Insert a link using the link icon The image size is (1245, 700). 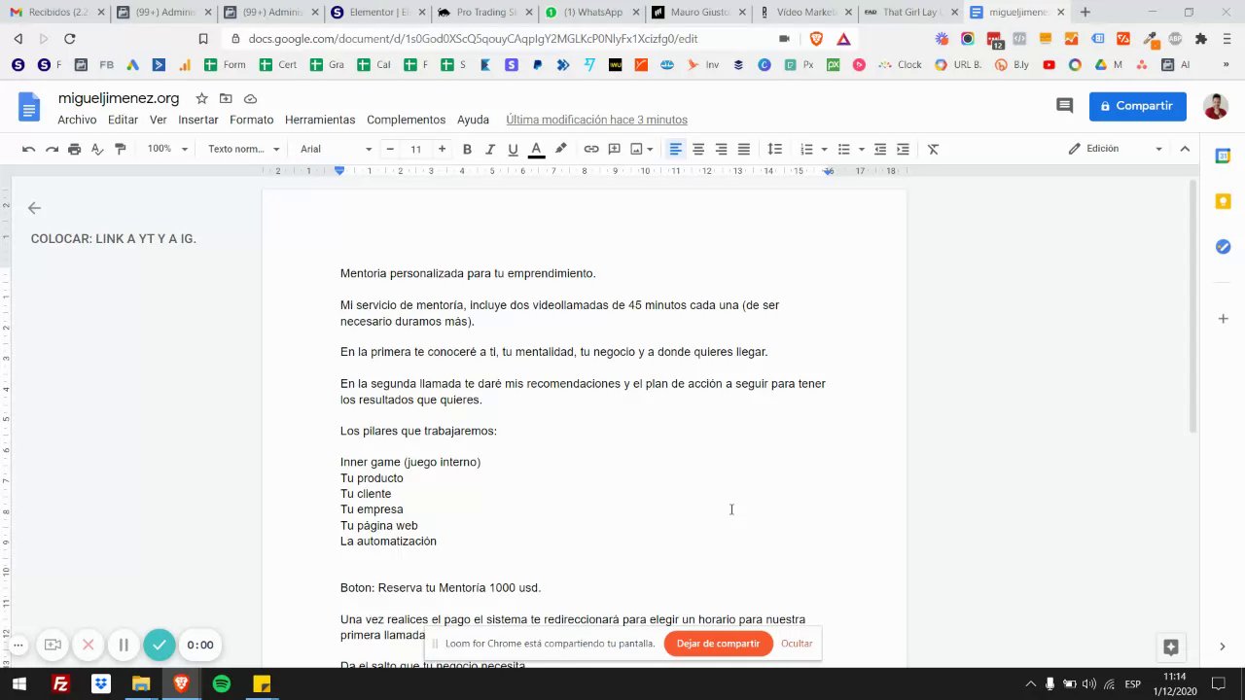pos(591,149)
